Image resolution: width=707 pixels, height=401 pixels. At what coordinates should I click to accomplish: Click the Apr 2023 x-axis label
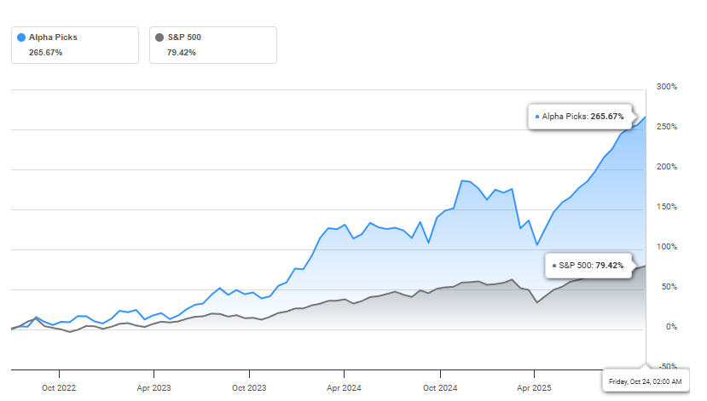(x=154, y=387)
